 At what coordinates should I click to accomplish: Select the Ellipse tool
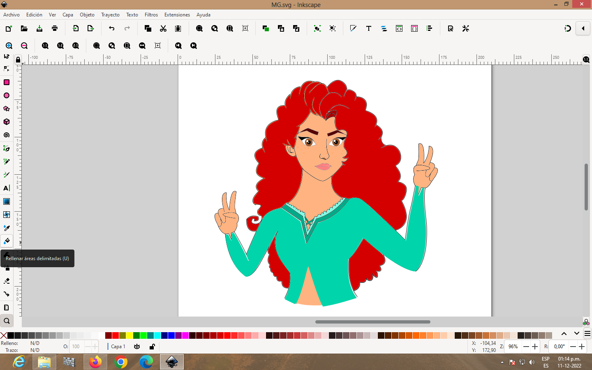tap(7, 95)
